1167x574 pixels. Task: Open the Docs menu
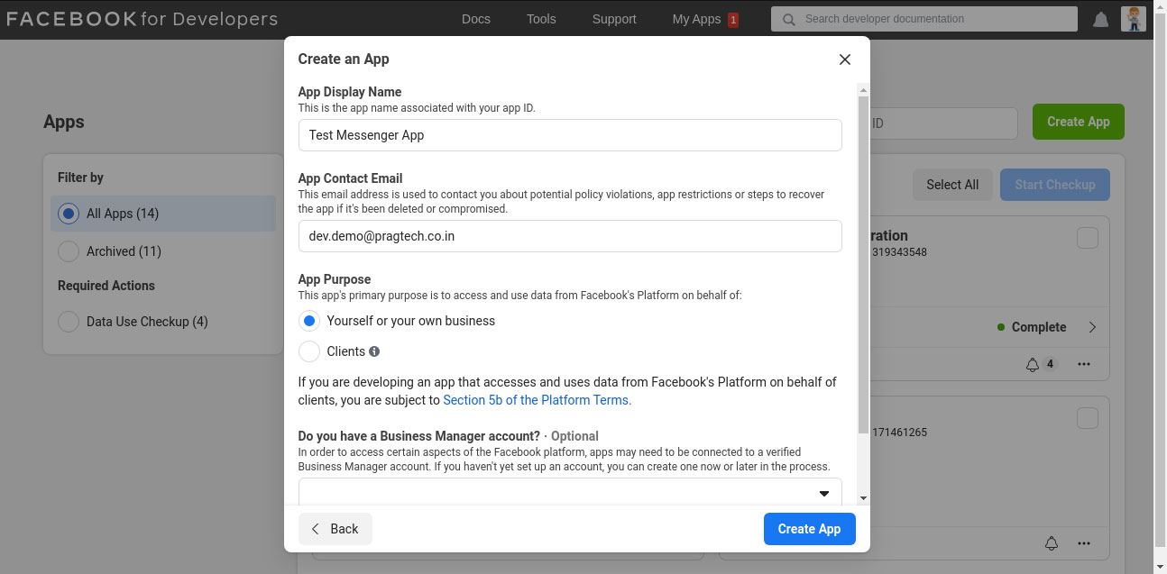tap(476, 19)
